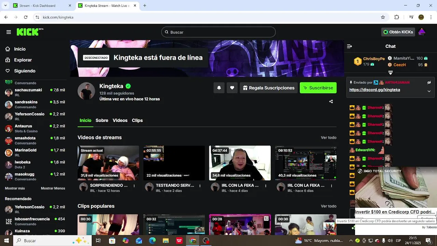
Task: Open the 360 Total Security ad image
Action: tap(396, 187)
